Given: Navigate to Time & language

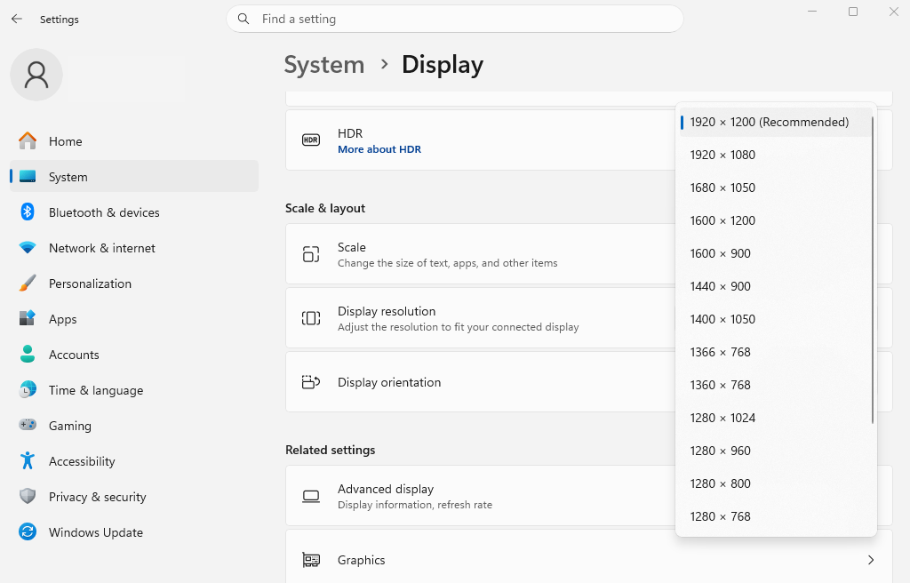Looking at the screenshot, I should [134, 389].
